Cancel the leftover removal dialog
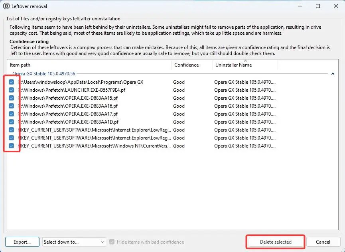The width and height of the screenshot is (345, 252). coord(323,242)
